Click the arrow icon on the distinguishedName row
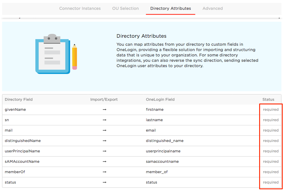 pyautogui.click(x=104, y=141)
